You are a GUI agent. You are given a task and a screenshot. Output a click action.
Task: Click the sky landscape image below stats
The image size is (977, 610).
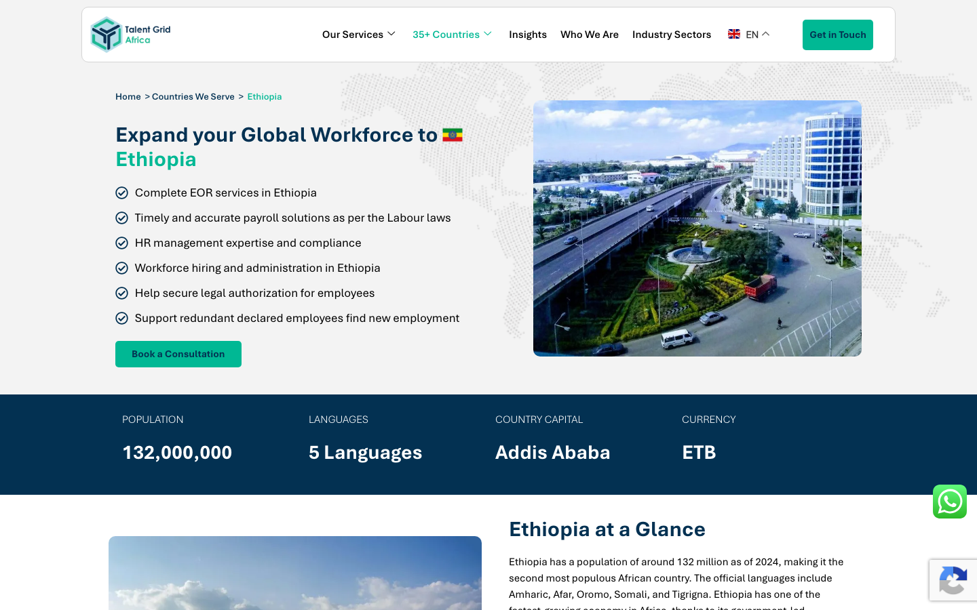295,573
